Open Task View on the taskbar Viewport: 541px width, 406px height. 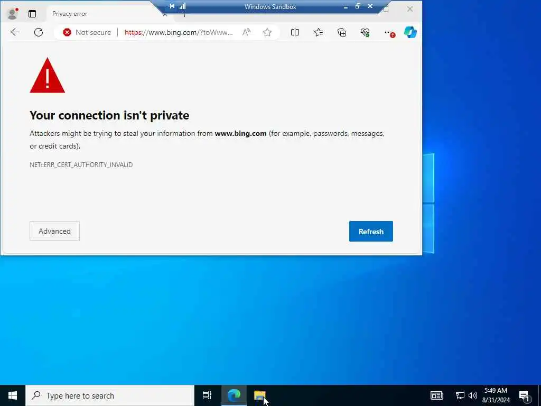[207, 395]
